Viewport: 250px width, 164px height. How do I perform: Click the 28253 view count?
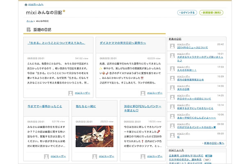point(107,121)
